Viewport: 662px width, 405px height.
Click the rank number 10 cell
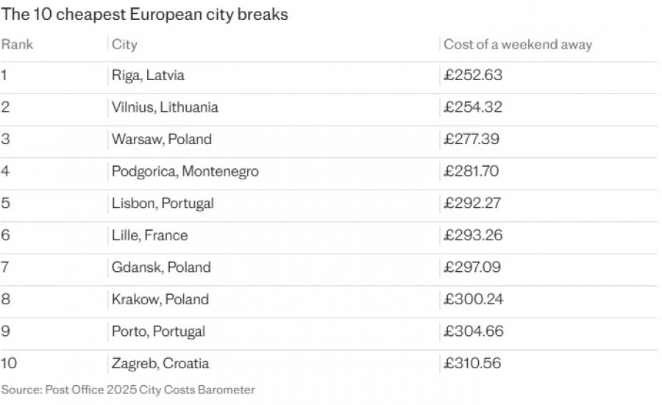[x=8, y=363]
